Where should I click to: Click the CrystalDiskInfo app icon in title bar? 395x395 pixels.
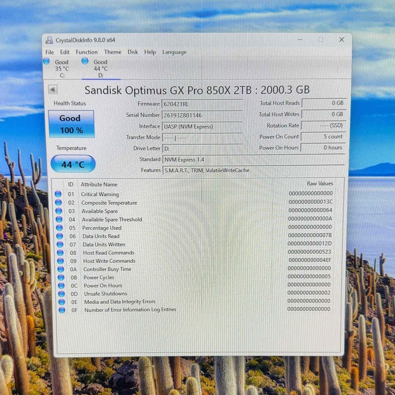pos(49,40)
